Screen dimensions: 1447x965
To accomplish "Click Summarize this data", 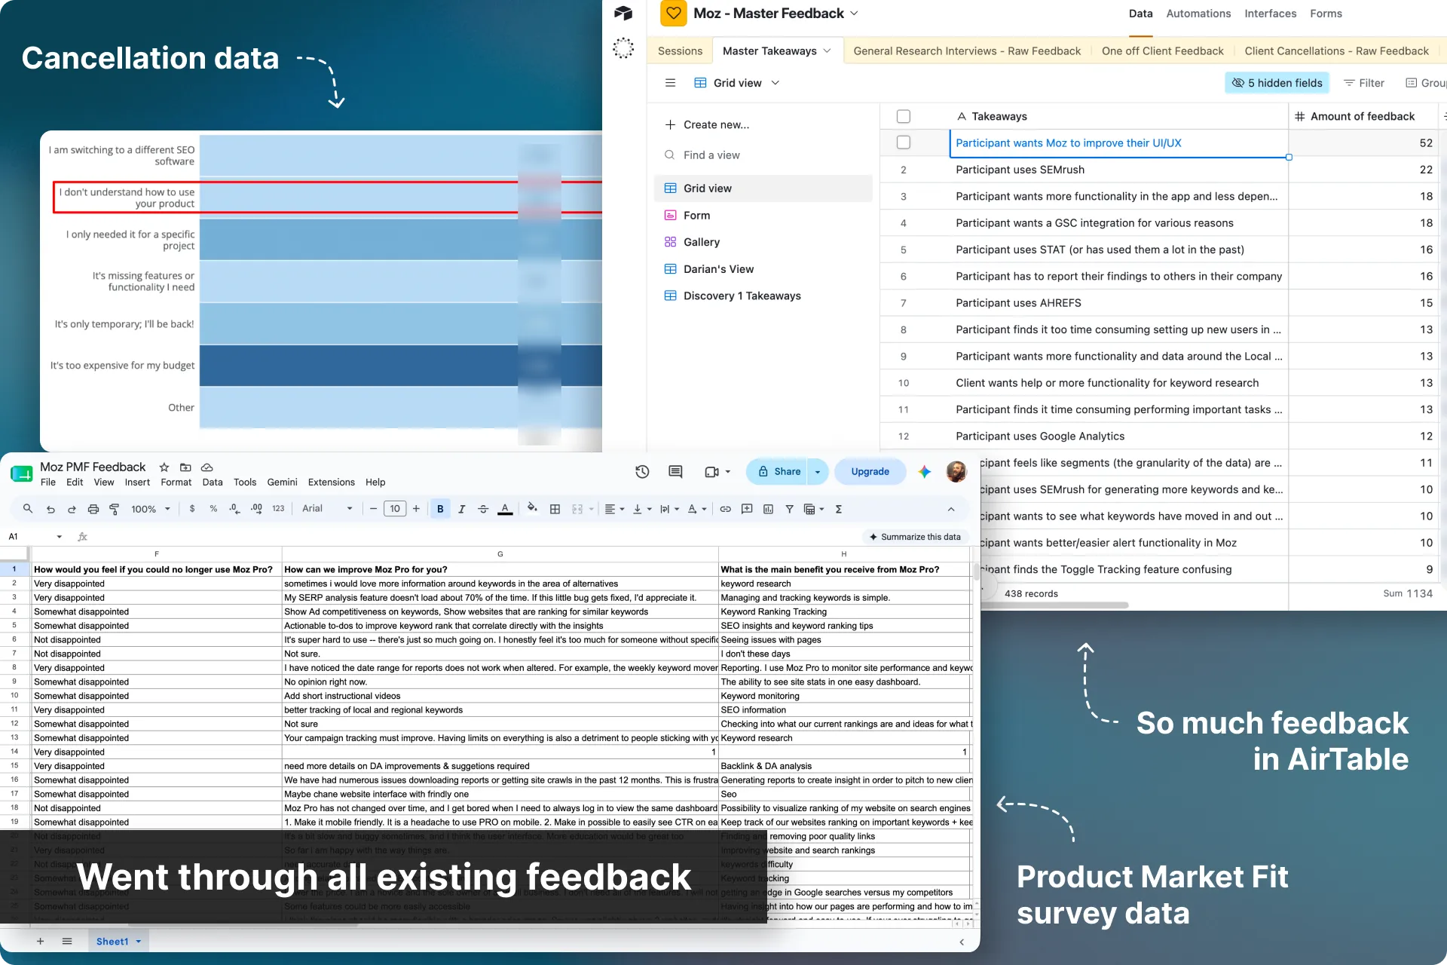I will tap(915, 537).
